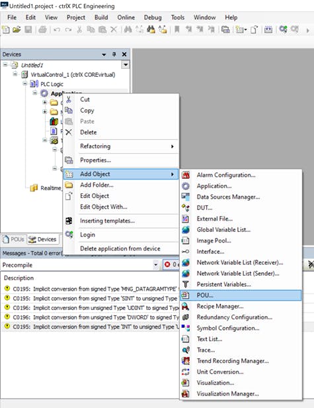314x408 pixels.
Task: Open the Build menu
Action: click(x=101, y=17)
